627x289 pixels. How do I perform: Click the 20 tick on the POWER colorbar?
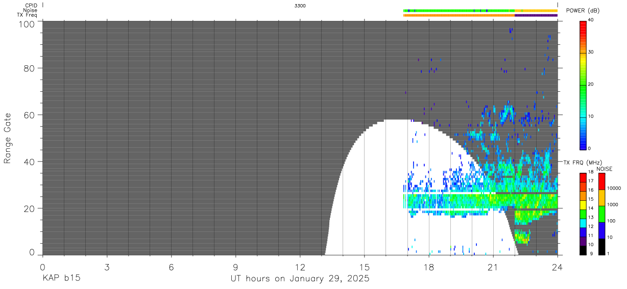(591, 85)
